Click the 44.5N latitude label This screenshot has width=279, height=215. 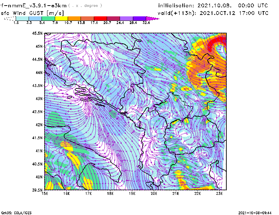(37, 59)
